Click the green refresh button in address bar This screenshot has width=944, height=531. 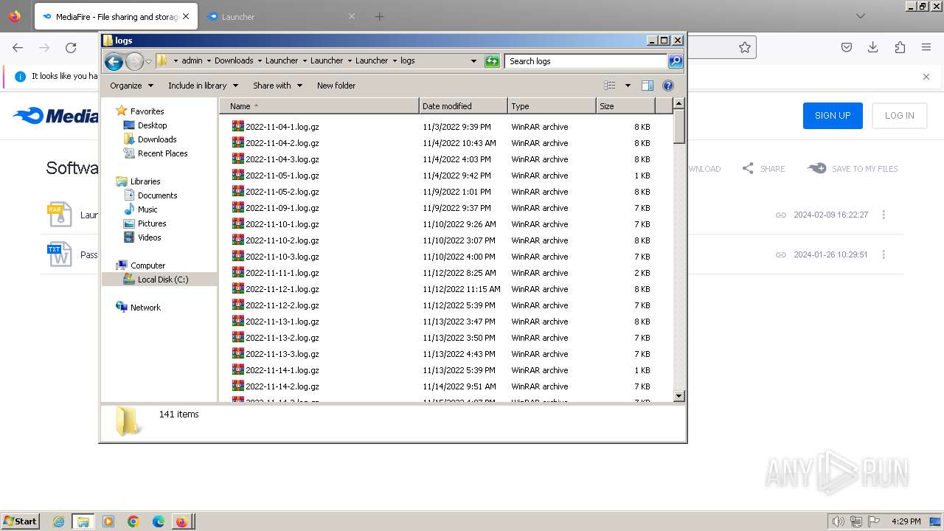pyautogui.click(x=492, y=61)
